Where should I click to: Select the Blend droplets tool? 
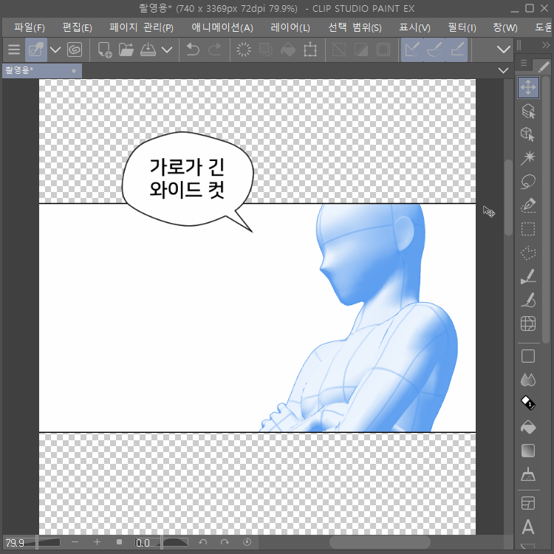pyautogui.click(x=528, y=380)
